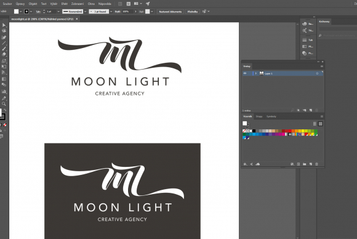This screenshot has height=239, width=357.
Task: Open the stroke weight 1 pt dropdown
Action: [58, 11]
